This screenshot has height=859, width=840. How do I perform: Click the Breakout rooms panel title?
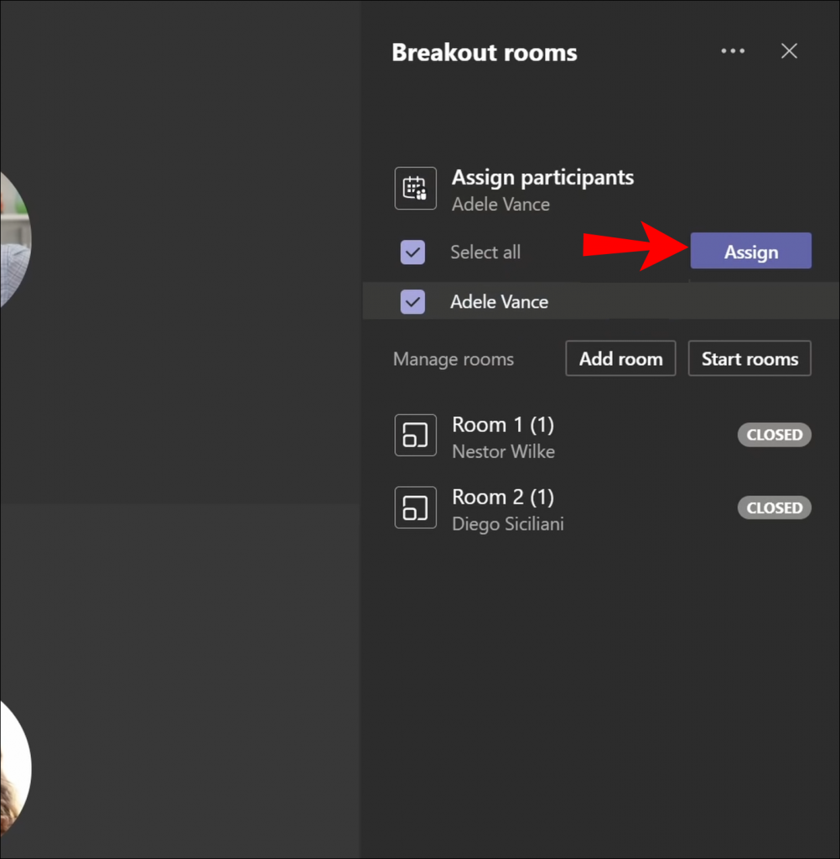pos(485,52)
